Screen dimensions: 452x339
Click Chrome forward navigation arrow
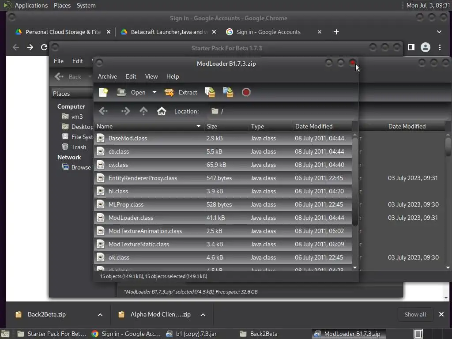(30, 47)
